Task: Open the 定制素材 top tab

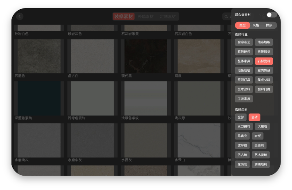Action: click(168, 17)
